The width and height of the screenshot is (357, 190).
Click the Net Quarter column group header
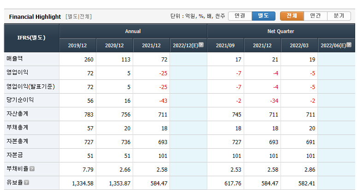[x=281, y=31]
